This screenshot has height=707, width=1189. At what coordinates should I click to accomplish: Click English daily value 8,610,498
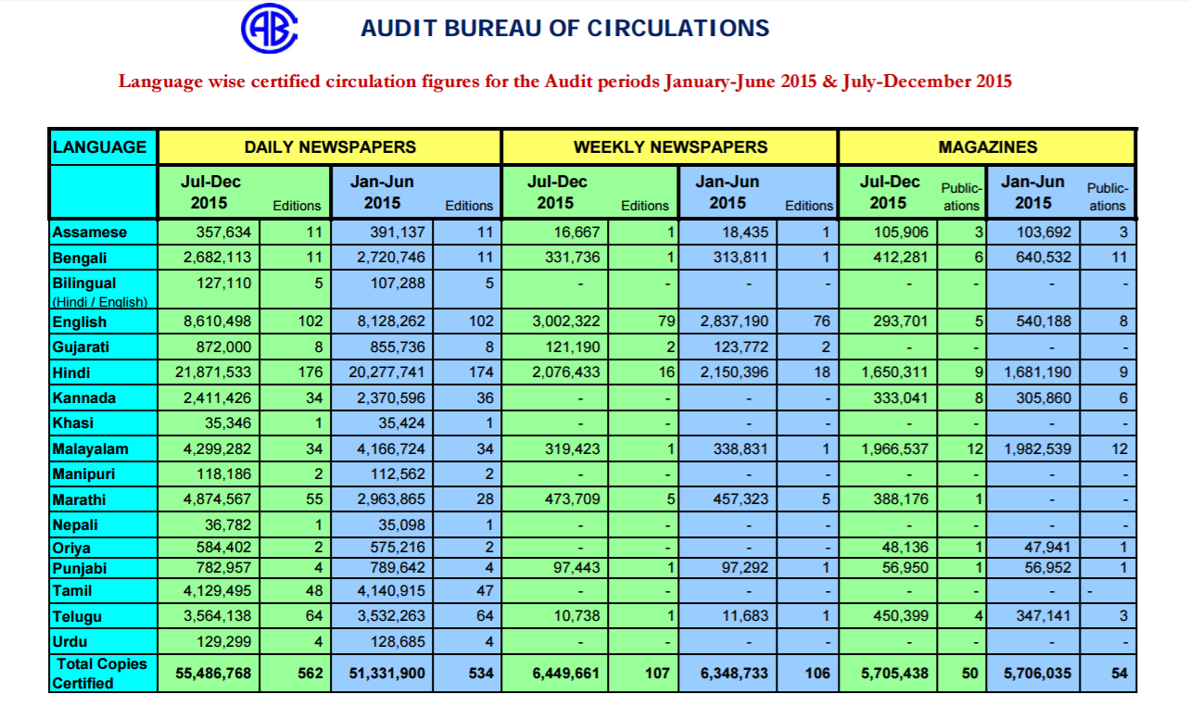coord(217,322)
